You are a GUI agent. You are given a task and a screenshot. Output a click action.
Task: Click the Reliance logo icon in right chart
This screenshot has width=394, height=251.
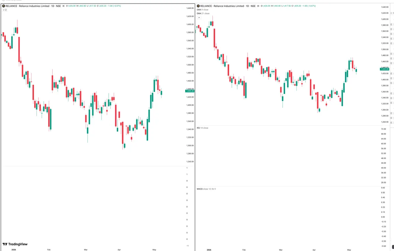pos(199,6)
